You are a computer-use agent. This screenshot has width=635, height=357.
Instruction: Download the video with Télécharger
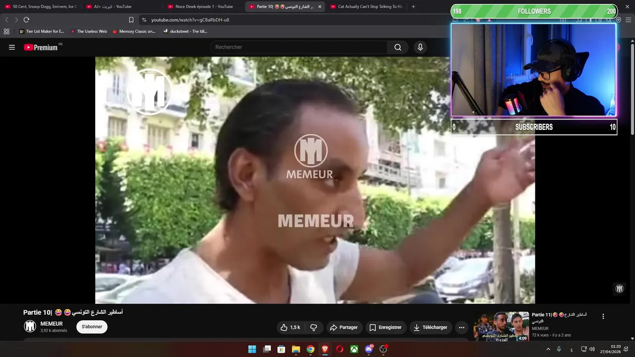point(431,327)
